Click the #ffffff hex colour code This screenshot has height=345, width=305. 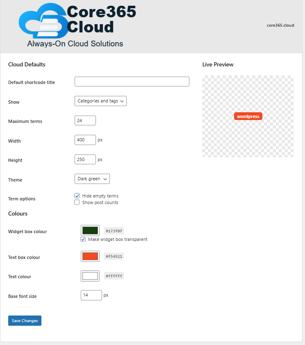(x=114, y=276)
